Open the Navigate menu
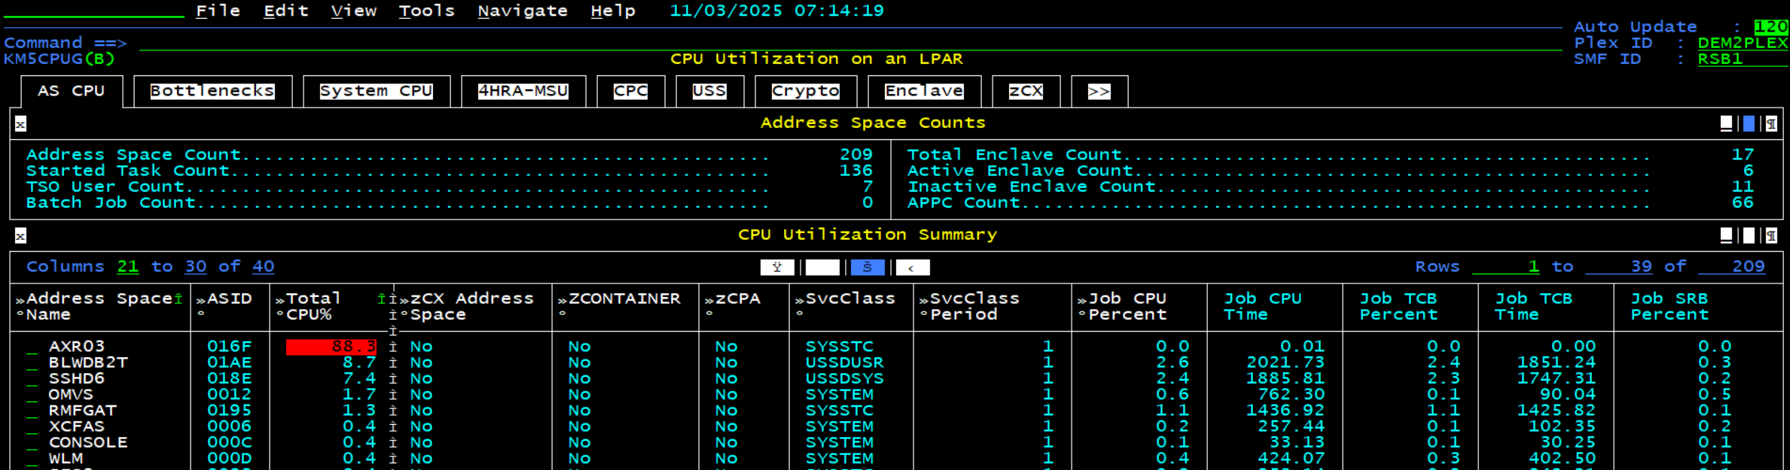The height and width of the screenshot is (470, 1790). (x=523, y=11)
